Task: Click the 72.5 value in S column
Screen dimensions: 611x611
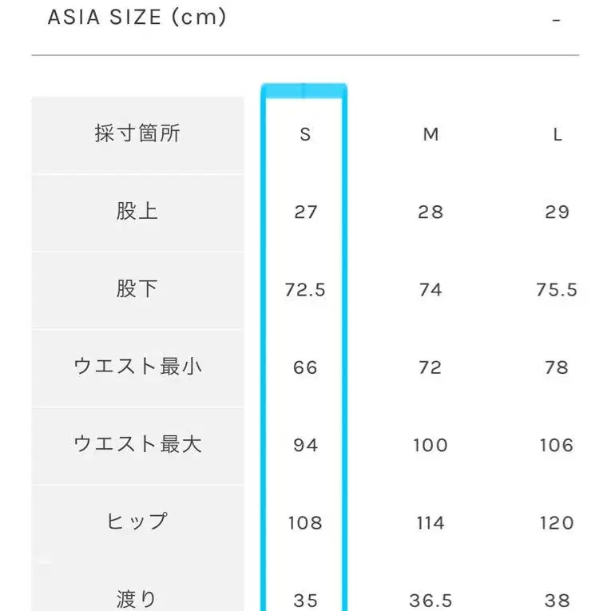Action: pos(305,290)
